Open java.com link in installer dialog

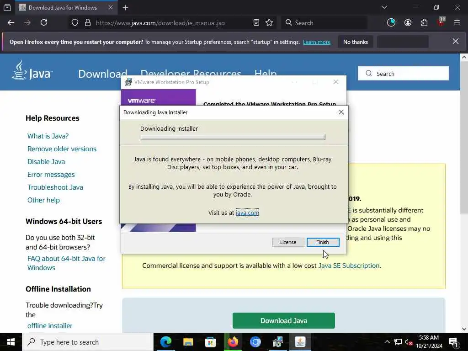(247, 213)
